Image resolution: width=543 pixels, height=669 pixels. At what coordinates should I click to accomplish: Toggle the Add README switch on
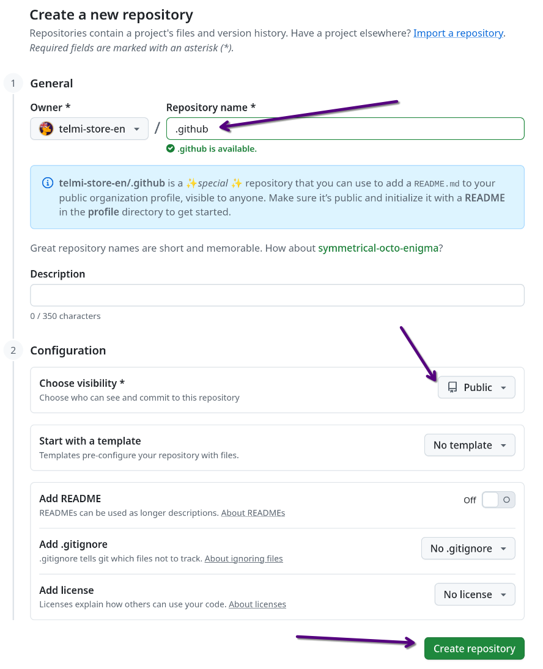pos(498,500)
